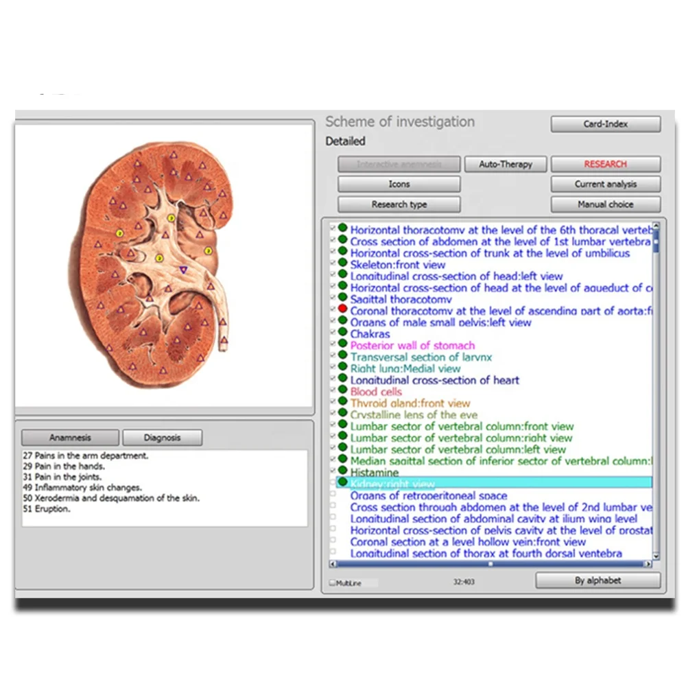Image resolution: width=686 pixels, height=686 pixels.
Task: Click horizontal scrollbar right arrow
Action: (648, 564)
